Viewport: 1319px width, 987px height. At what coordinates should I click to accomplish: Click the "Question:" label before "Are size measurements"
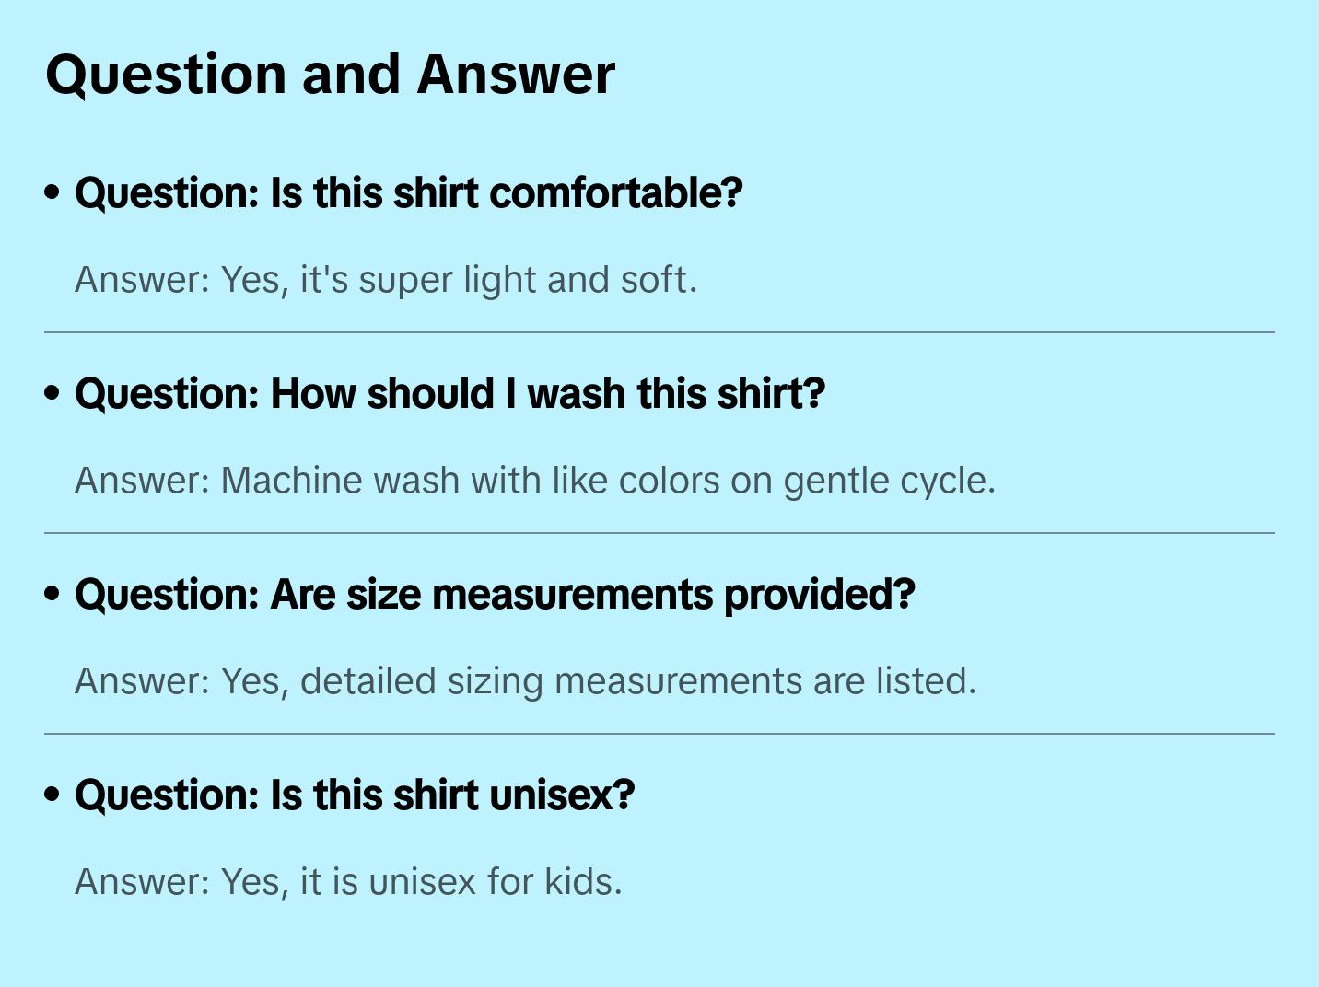168,595
